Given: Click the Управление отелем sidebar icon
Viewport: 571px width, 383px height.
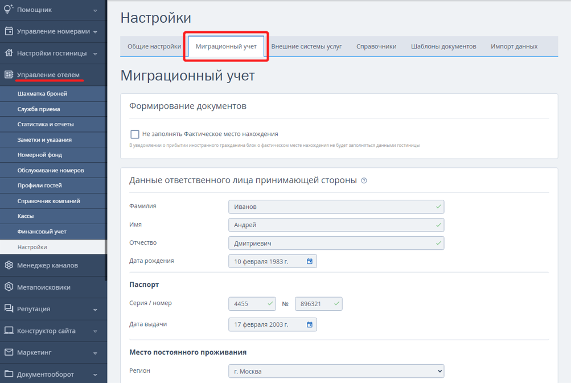Looking at the screenshot, I should click(x=9, y=75).
